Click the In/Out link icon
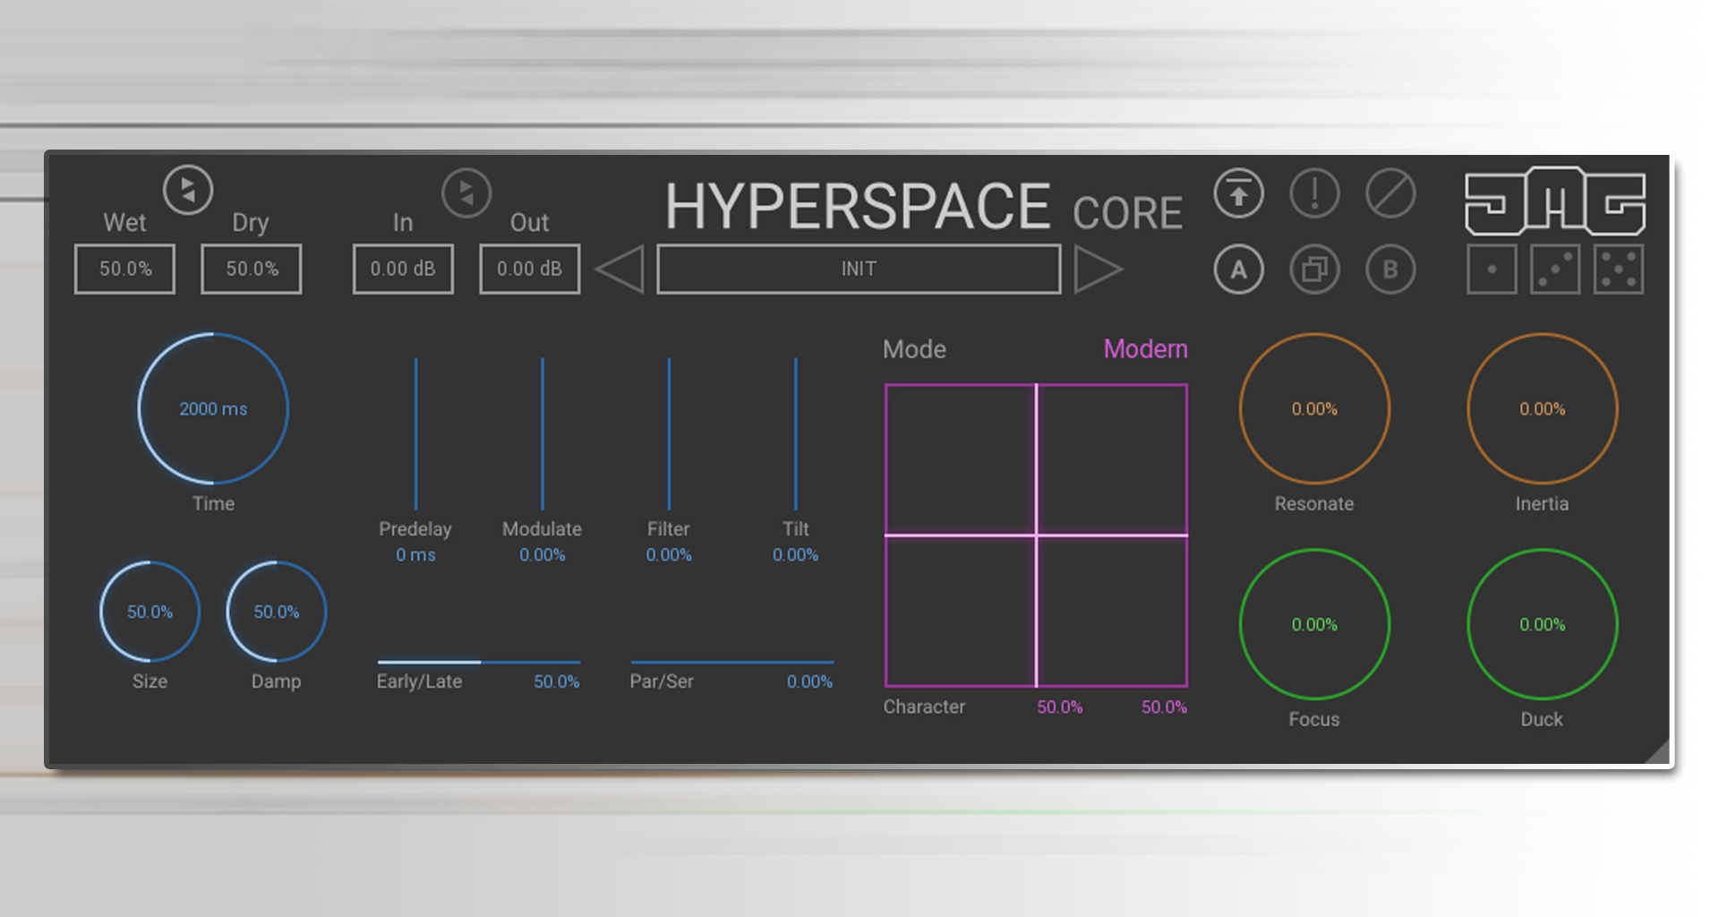The image size is (1719, 917). (466, 193)
